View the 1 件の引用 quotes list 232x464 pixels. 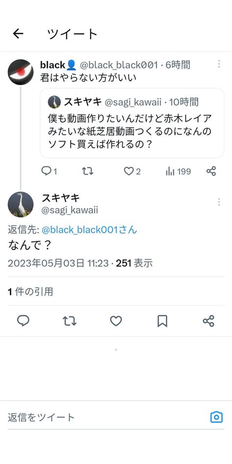click(30, 292)
